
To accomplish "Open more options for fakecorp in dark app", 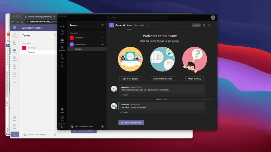I will coord(103,38).
